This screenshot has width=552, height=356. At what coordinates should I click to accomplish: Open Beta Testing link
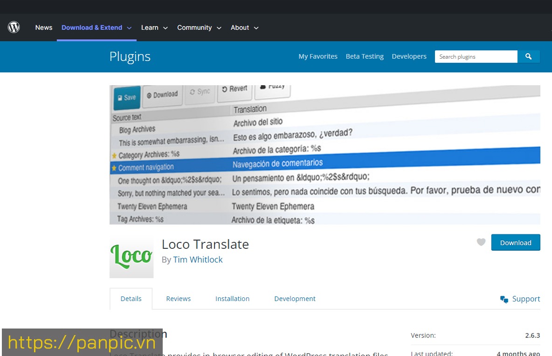(365, 56)
